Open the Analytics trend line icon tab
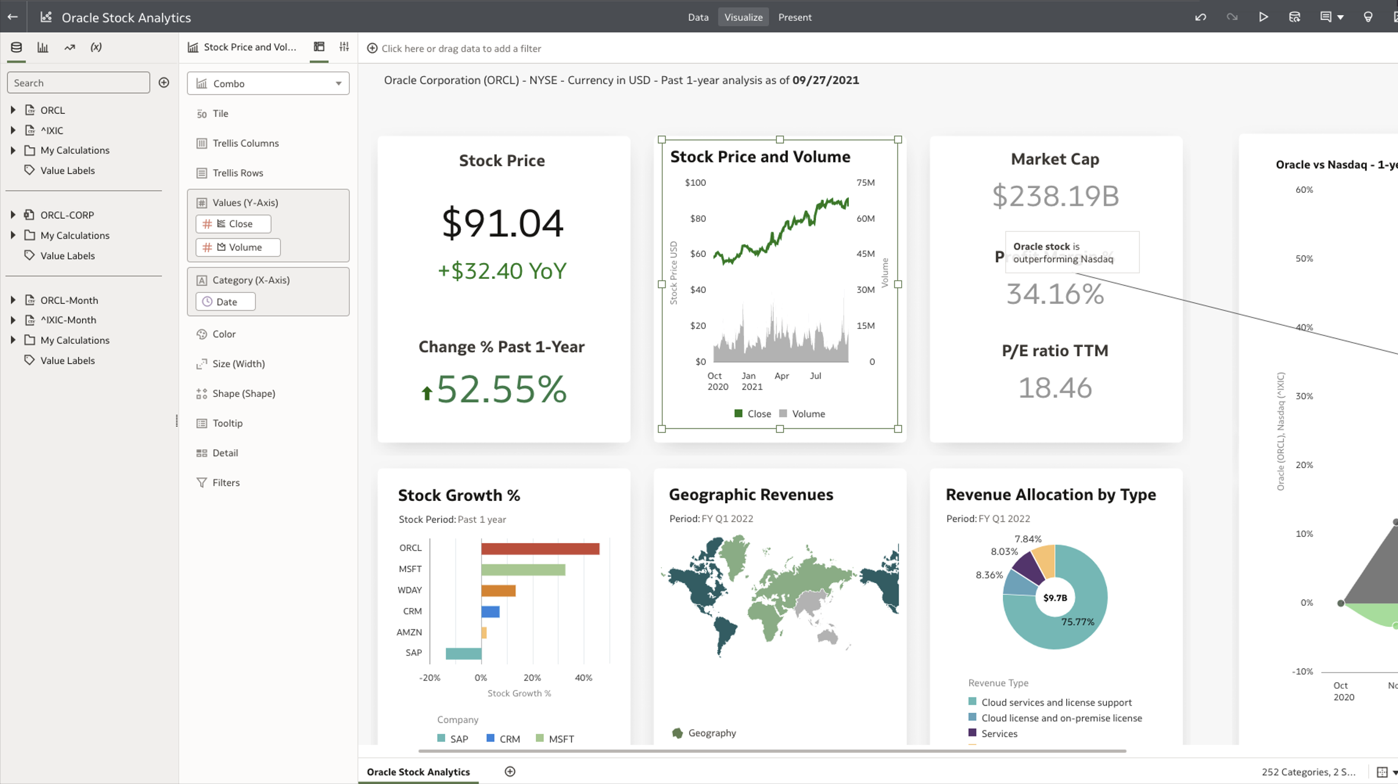The image size is (1398, 784). pos(69,47)
